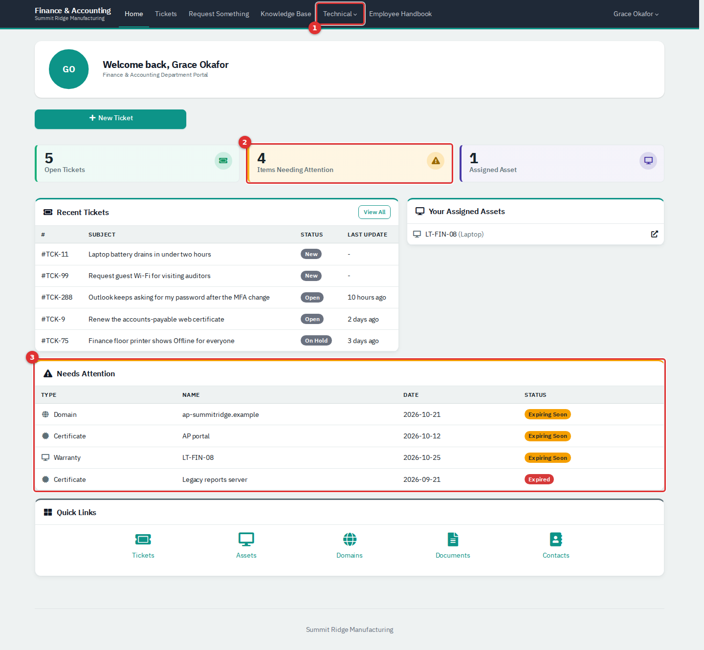704x650 pixels.
Task: Click the monitor icon on Assigned Asset card
Action: coord(648,161)
